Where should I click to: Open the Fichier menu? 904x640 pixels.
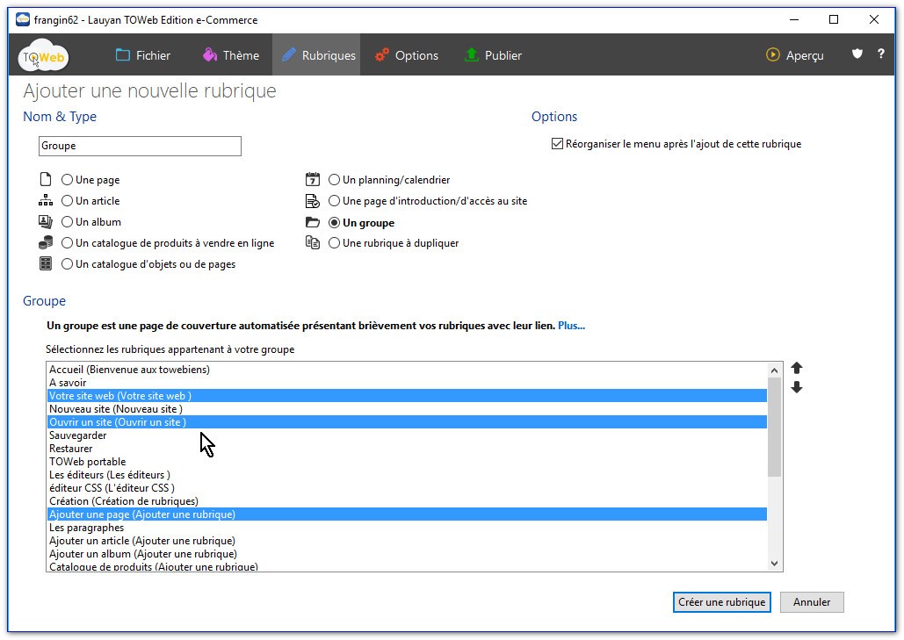pyautogui.click(x=143, y=55)
